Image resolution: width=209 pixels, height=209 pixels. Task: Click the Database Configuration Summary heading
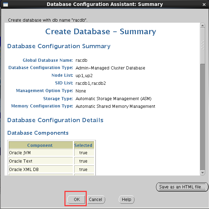pyautogui.click(x=59, y=46)
